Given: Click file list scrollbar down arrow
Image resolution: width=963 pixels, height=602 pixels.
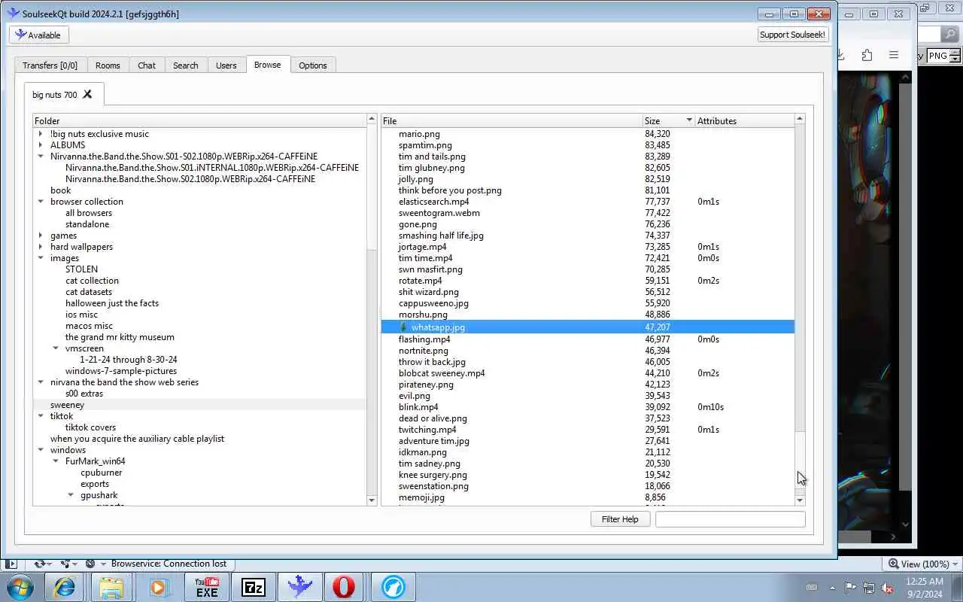Looking at the screenshot, I should pos(800,500).
